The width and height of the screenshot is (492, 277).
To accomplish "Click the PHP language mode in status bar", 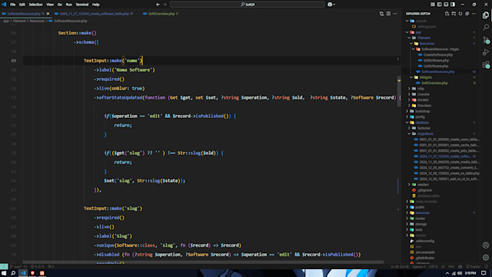I will (451, 267).
